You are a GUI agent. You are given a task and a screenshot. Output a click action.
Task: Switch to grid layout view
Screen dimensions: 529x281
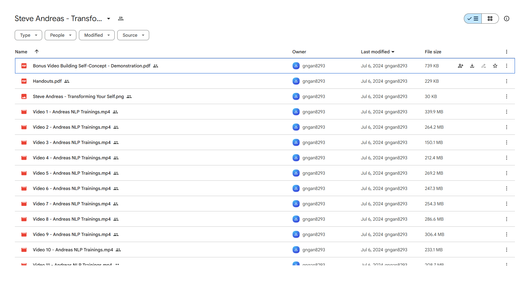point(490,19)
